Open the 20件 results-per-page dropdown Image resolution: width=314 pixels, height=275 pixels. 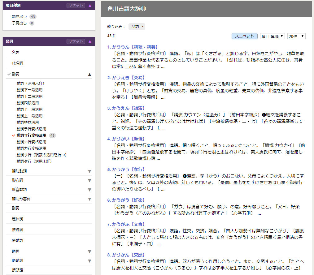[x=296, y=36]
